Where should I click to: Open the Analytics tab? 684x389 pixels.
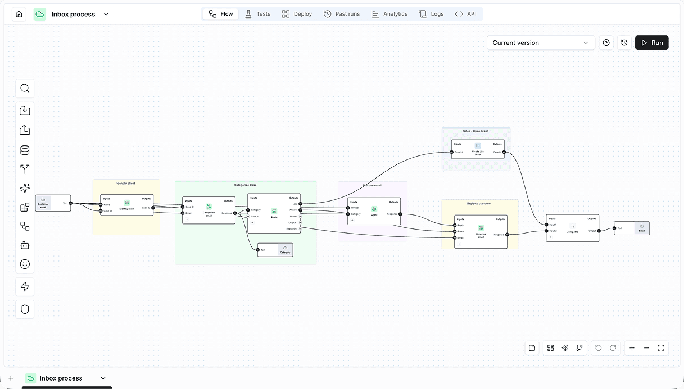click(389, 14)
